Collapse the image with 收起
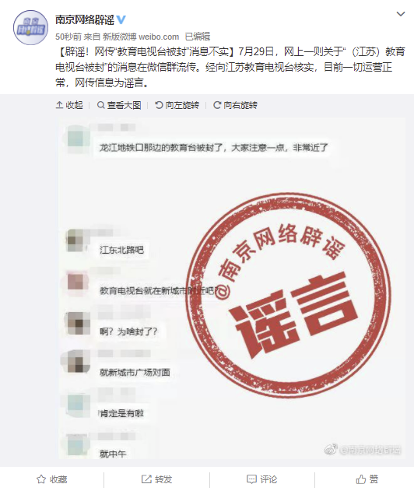 coord(69,105)
